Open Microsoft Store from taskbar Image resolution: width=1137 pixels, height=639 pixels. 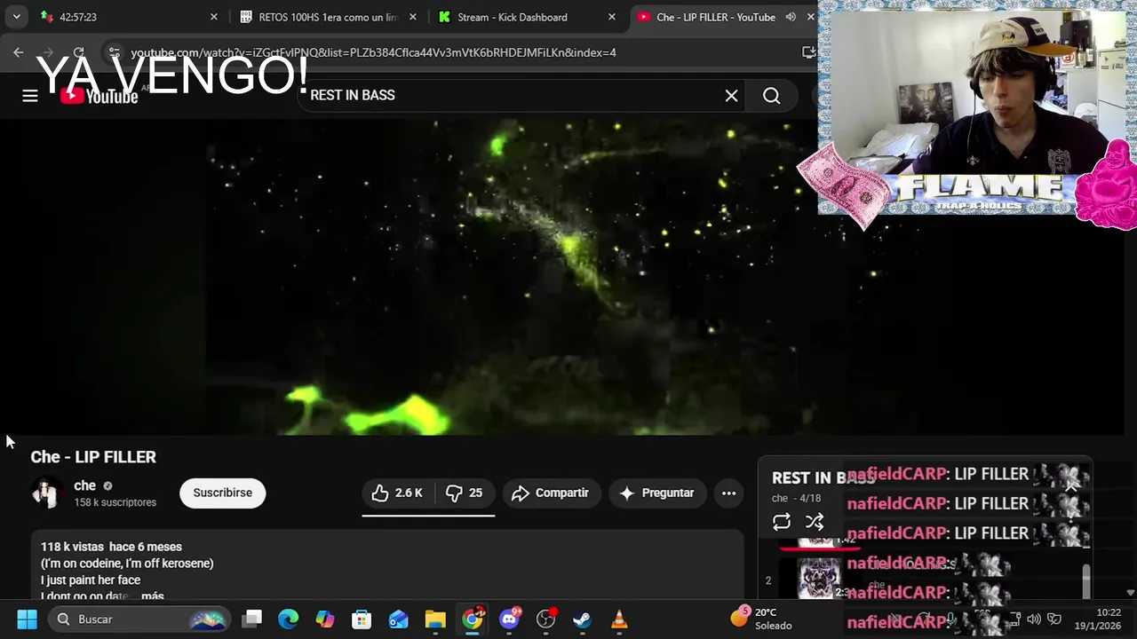point(362,619)
